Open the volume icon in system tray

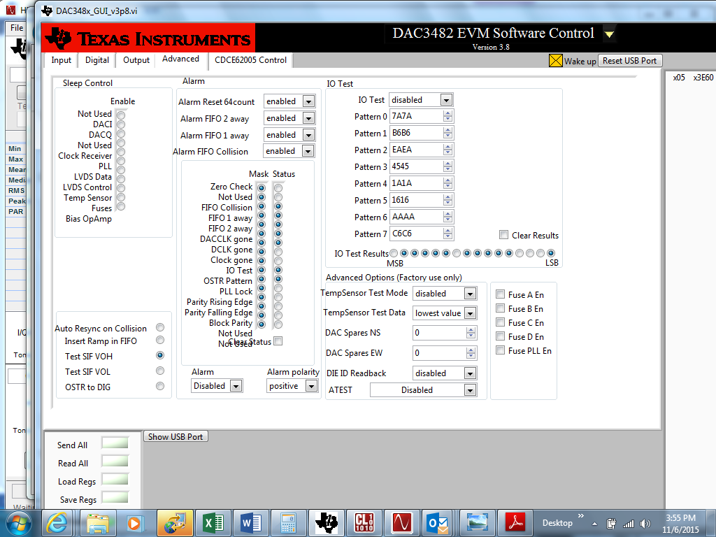coord(645,524)
